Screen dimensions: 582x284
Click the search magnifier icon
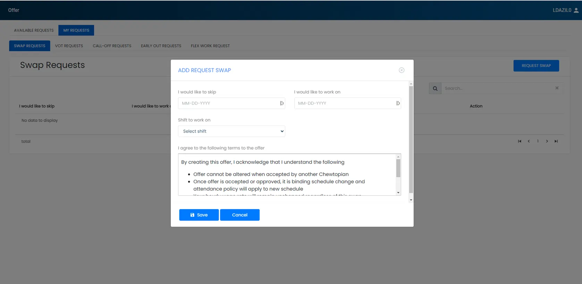[x=435, y=88]
